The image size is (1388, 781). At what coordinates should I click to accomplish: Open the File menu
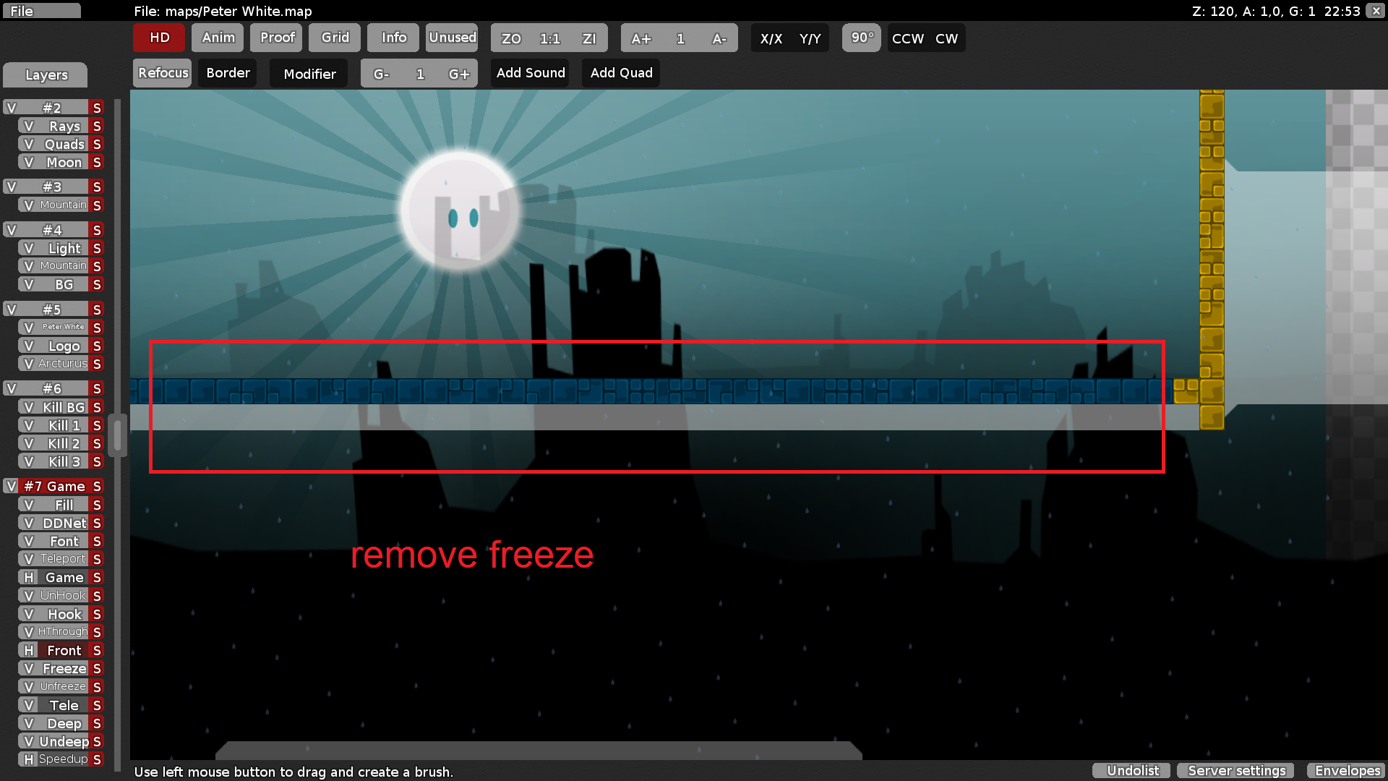[x=40, y=11]
